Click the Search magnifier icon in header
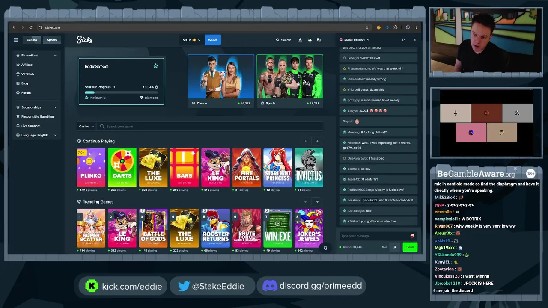The height and width of the screenshot is (308, 548). coord(277,40)
